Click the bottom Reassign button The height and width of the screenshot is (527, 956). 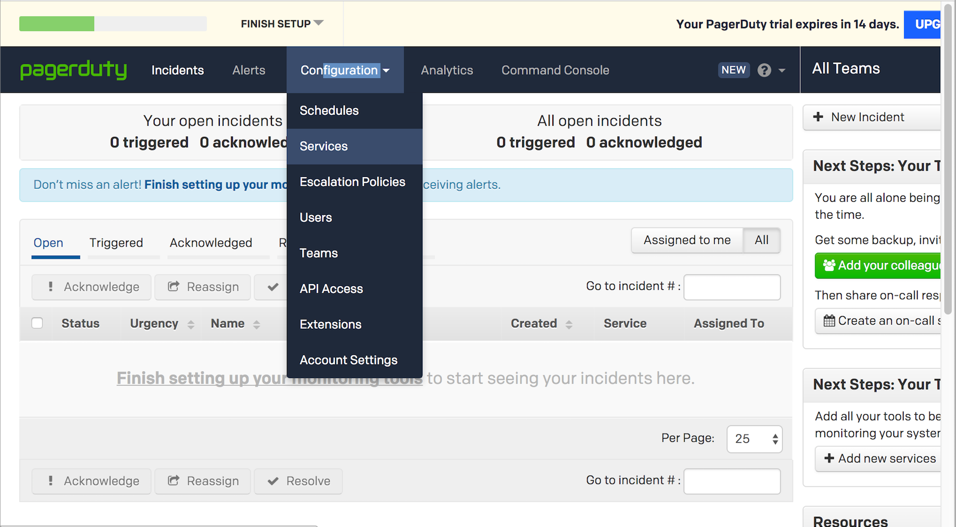(x=203, y=481)
